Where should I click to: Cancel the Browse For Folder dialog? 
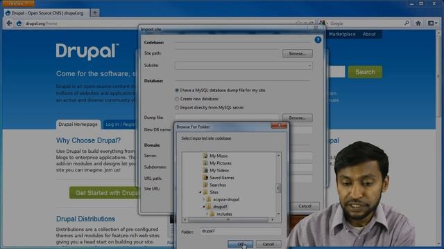(x=268, y=244)
